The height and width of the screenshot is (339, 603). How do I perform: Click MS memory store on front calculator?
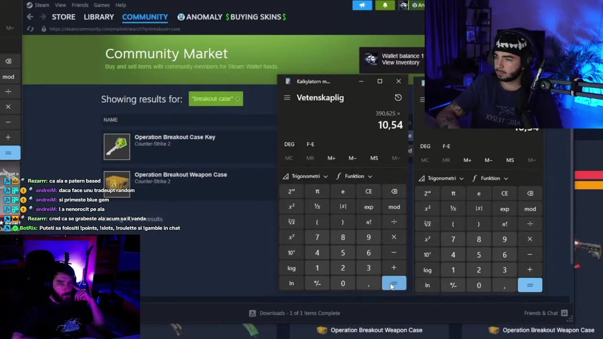point(374,158)
